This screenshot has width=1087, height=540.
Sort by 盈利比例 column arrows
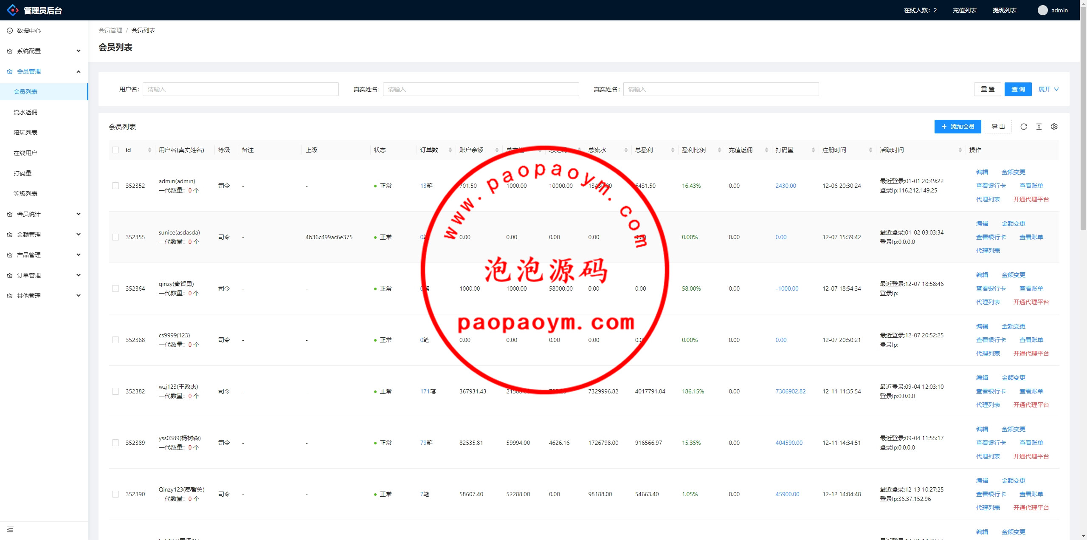point(719,150)
